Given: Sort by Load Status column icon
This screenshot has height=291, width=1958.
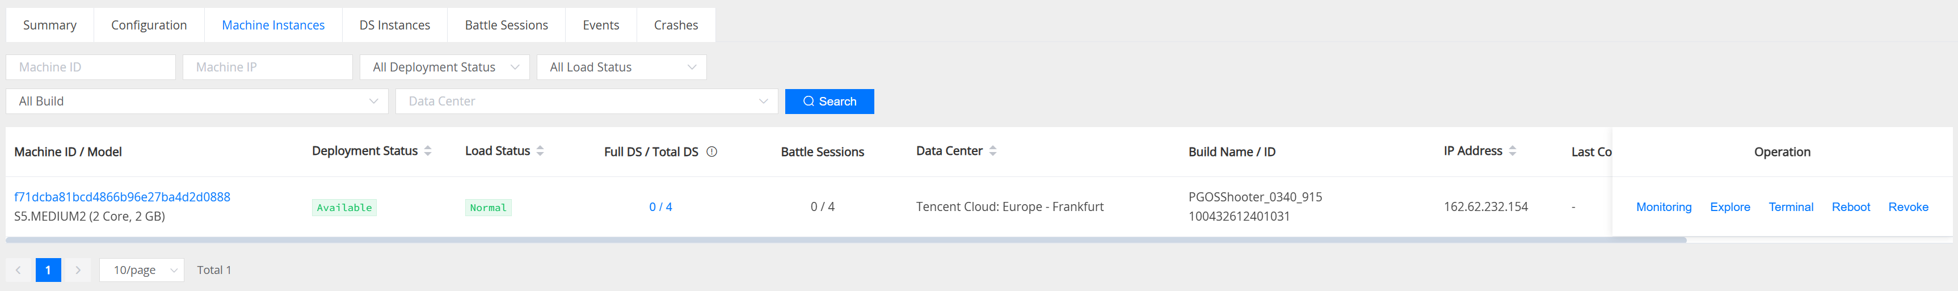Looking at the screenshot, I should pyautogui.click(x=540, y=151).
